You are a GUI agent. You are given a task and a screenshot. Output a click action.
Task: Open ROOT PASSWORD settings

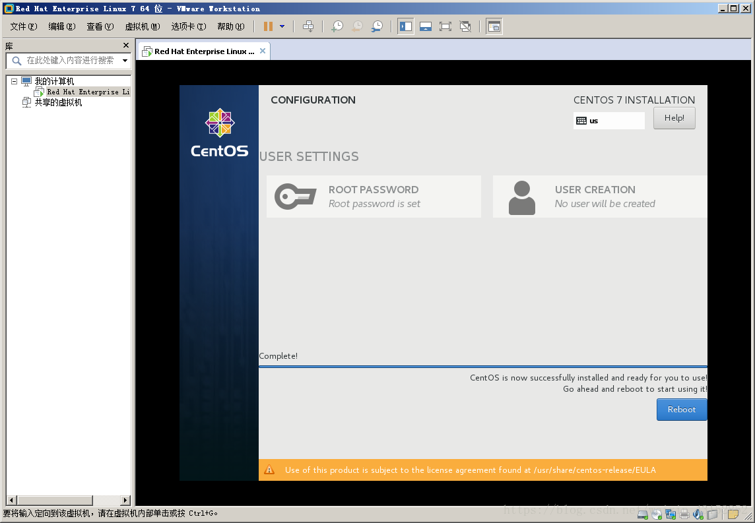374,197
